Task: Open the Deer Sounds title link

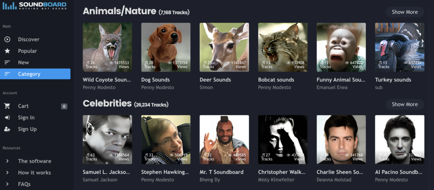Action: pos(215,80)
